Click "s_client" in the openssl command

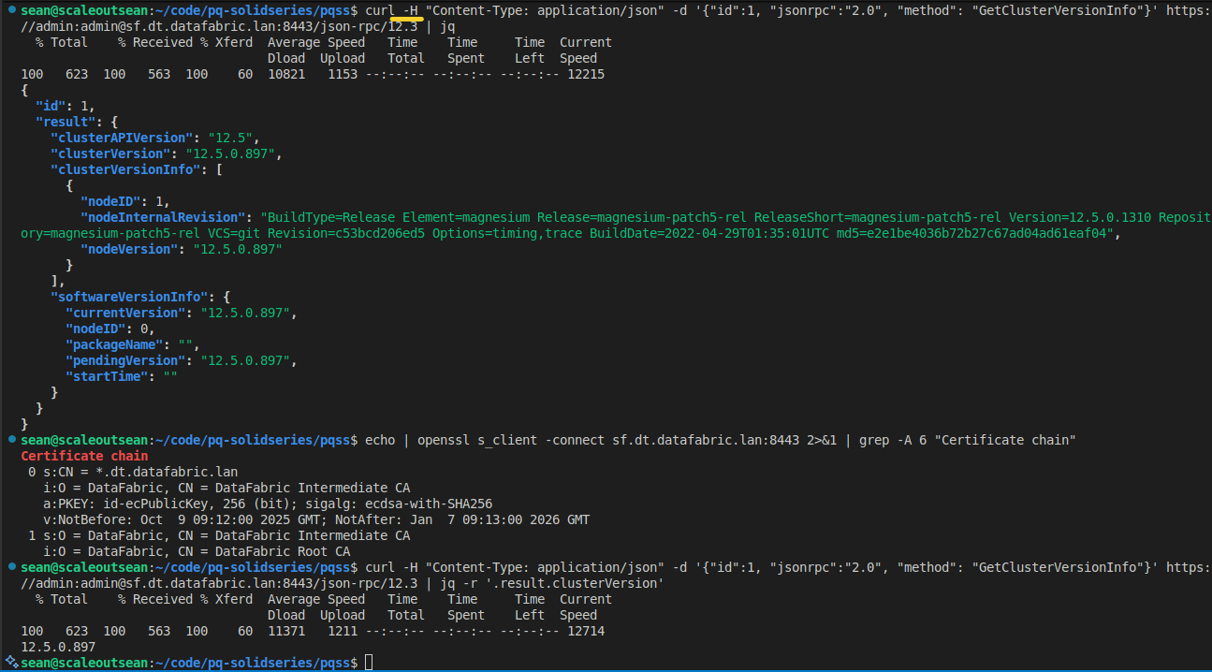(x=507, y=440)
